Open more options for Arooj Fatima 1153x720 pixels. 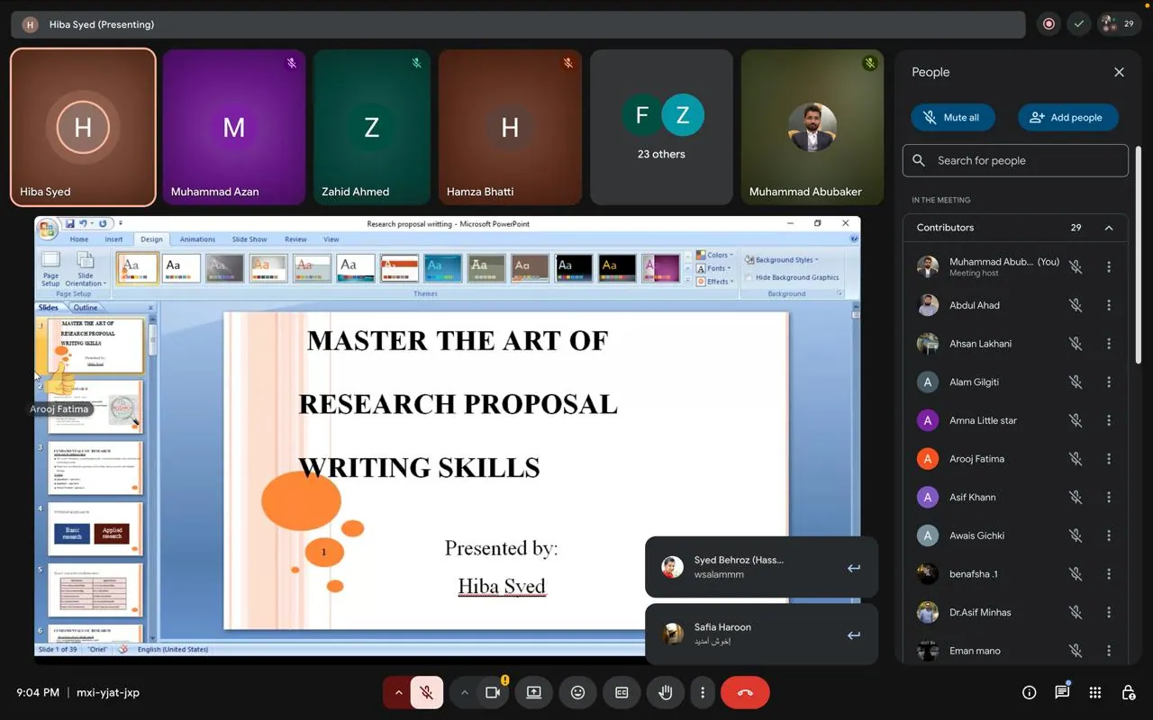tap(1109, 459)
